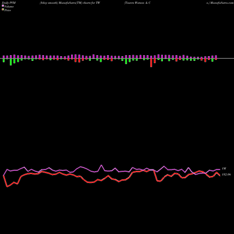Select the Volume legend label
The image size is (234, 234).
9,7
